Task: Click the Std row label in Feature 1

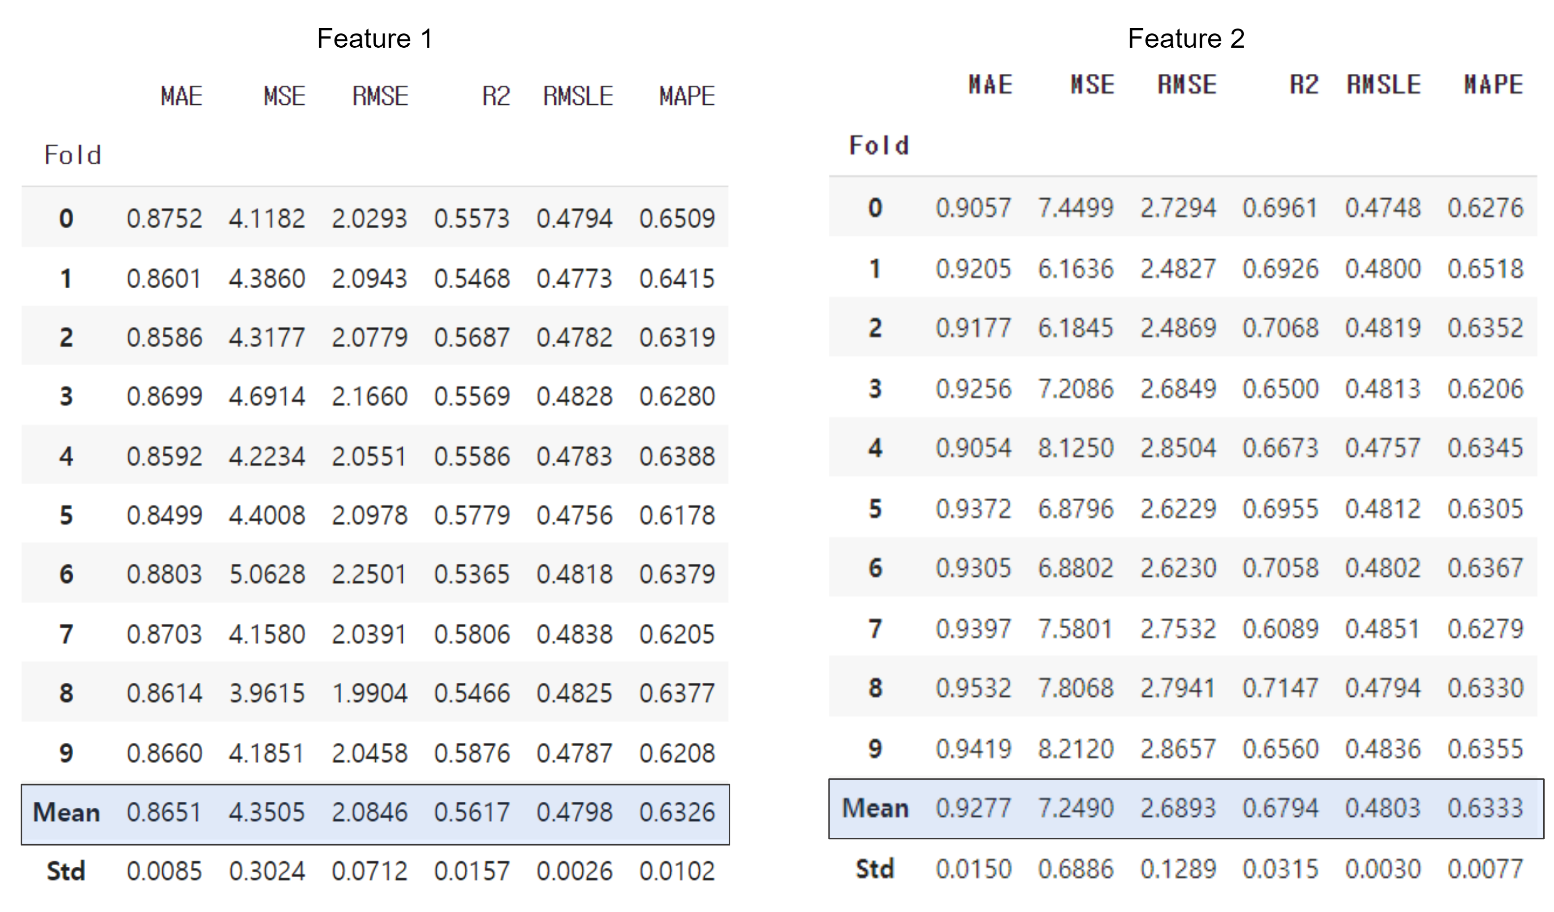Action: point(66,871)
